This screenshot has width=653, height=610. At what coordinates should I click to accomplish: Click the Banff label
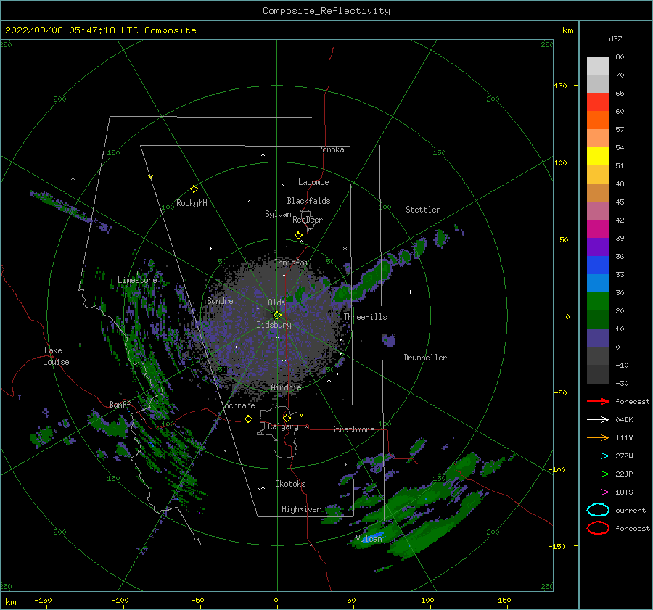coord(120,404)
